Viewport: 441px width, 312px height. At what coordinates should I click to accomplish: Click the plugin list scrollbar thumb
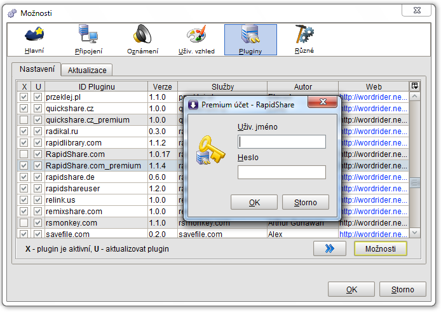[x=414, y=182]
